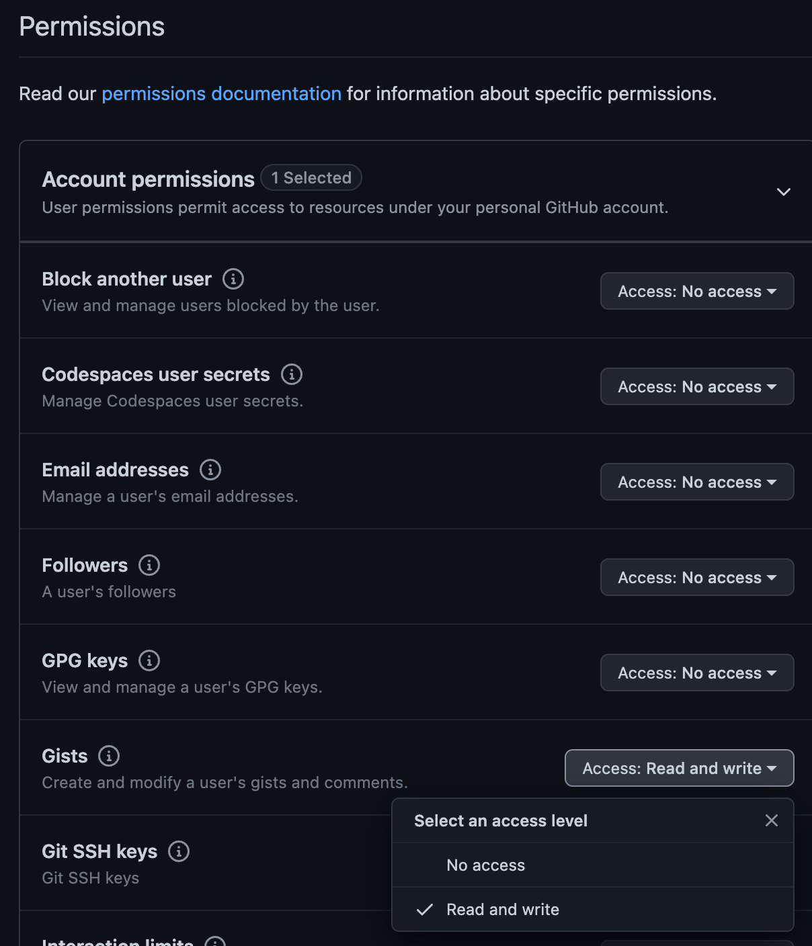Open info tooltip for Email addresses
812x946 pixels.
click(x=210, y=470)
